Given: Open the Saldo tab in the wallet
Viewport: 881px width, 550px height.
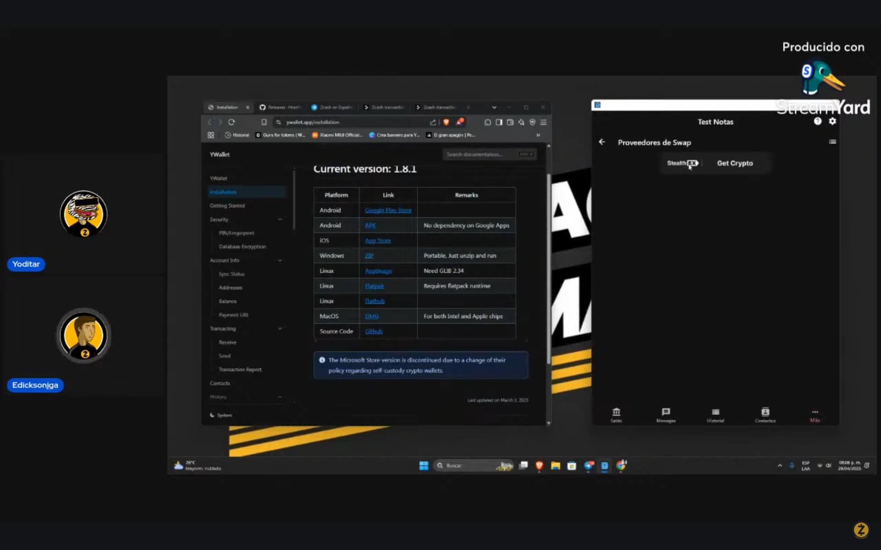Looking at the screenshot, I should click(616, 415).
